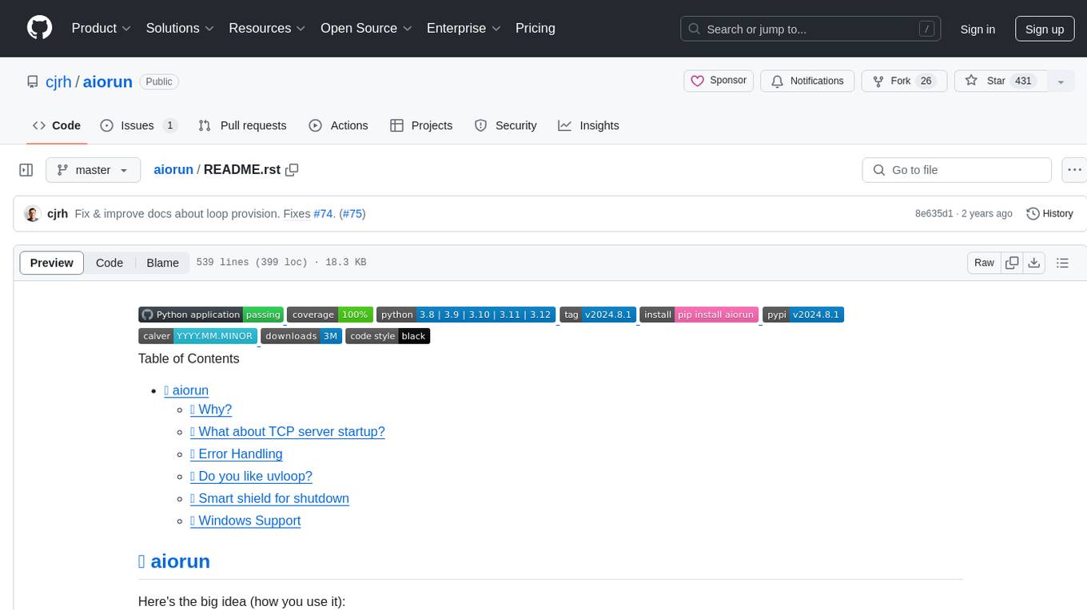Image resolution: width=1087 pixels, height=610 pixels.
Task: Select the Code view
Action: pyautogui.click(x=109, y=263)
